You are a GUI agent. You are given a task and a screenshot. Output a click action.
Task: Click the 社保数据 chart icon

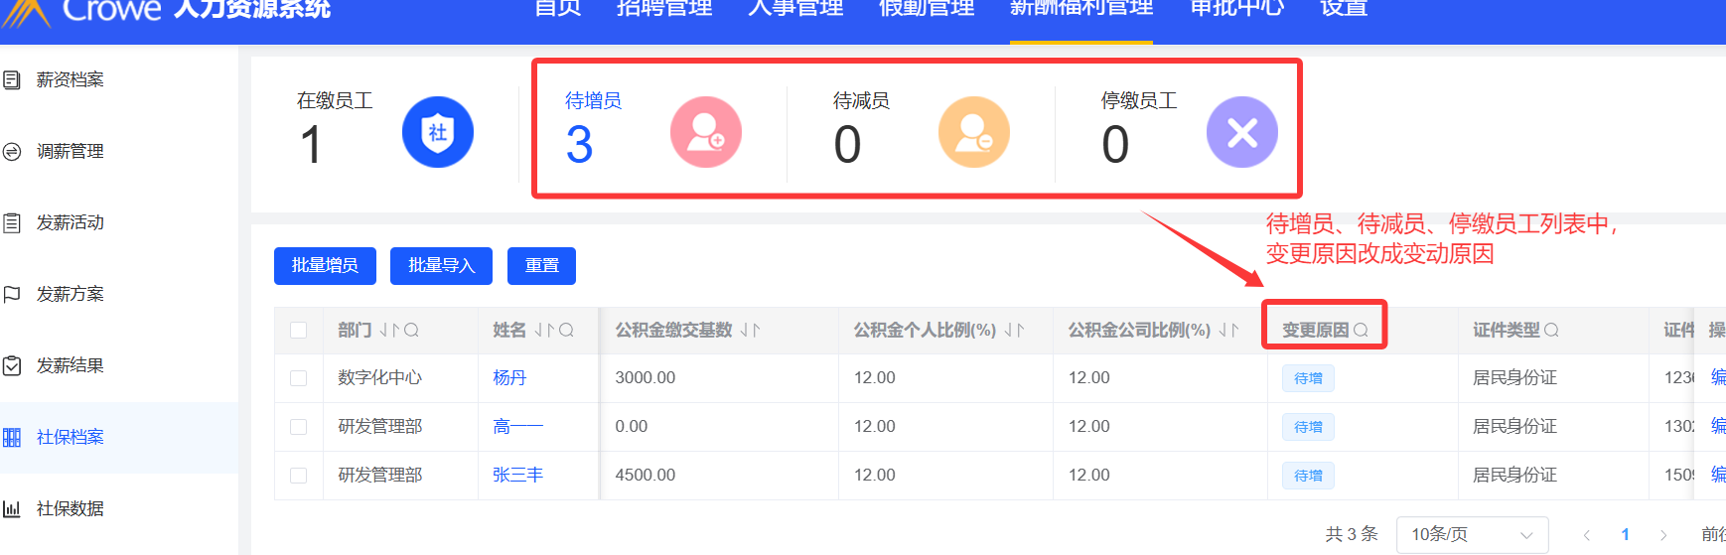click(x=12, y=508)
